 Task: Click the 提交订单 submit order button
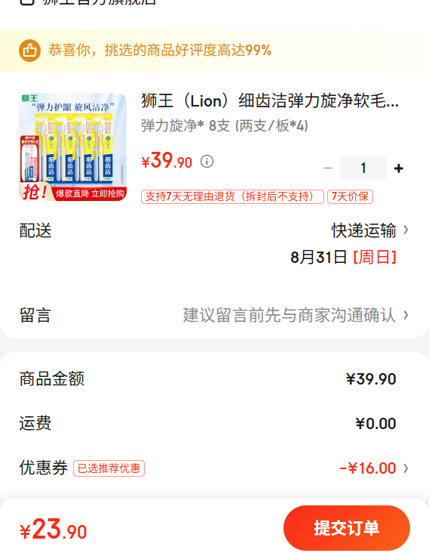pyautogui.click(x=347, y=527)
